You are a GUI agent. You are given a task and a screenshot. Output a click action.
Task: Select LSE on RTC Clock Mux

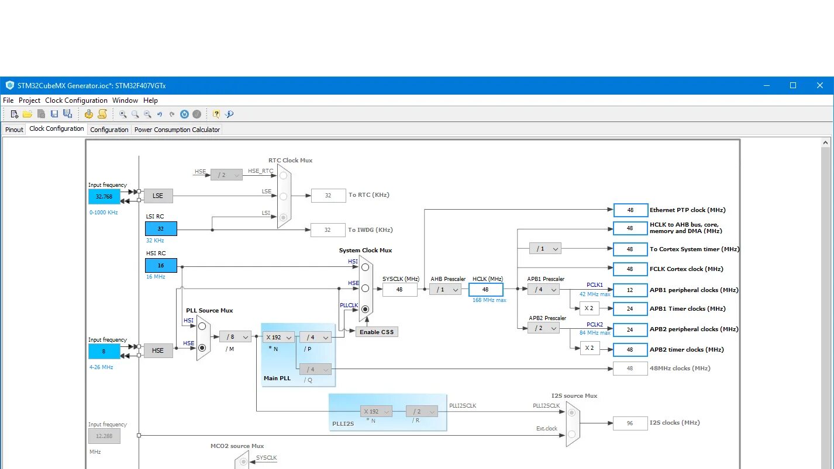[x=284, y=196]
